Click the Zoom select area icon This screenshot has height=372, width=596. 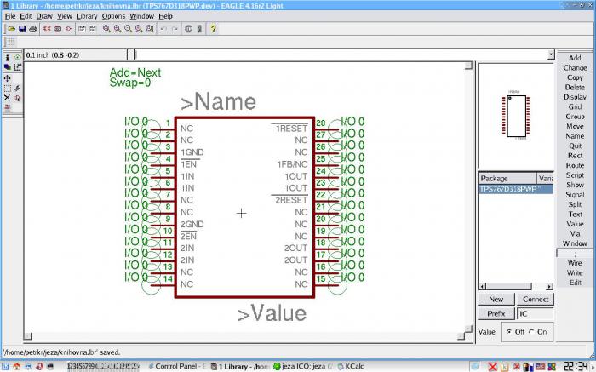click(150, 29)
